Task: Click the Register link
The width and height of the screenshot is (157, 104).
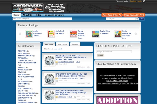Action: 133,1
